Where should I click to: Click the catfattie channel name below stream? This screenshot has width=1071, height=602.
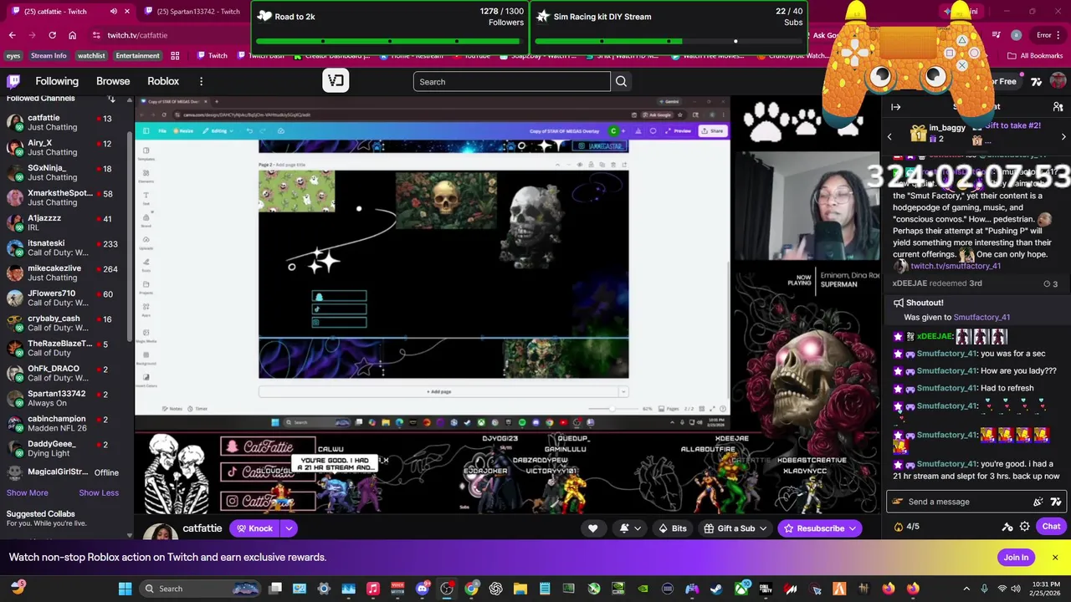(202, 528)
